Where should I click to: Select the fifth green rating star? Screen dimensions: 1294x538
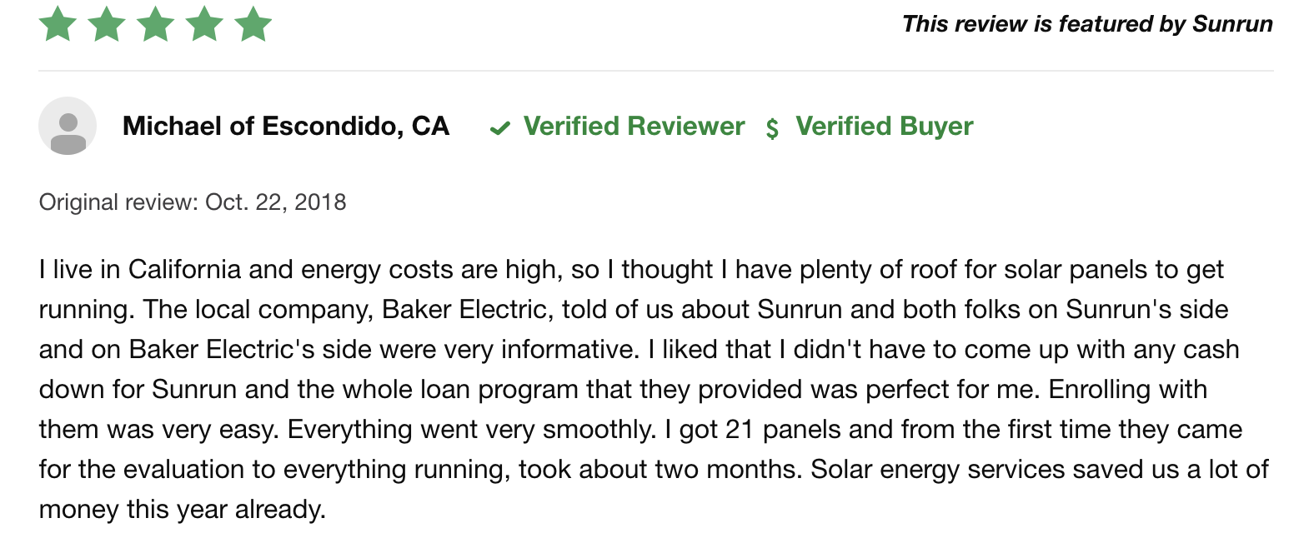pyautogui.click(x=253, y=23)
